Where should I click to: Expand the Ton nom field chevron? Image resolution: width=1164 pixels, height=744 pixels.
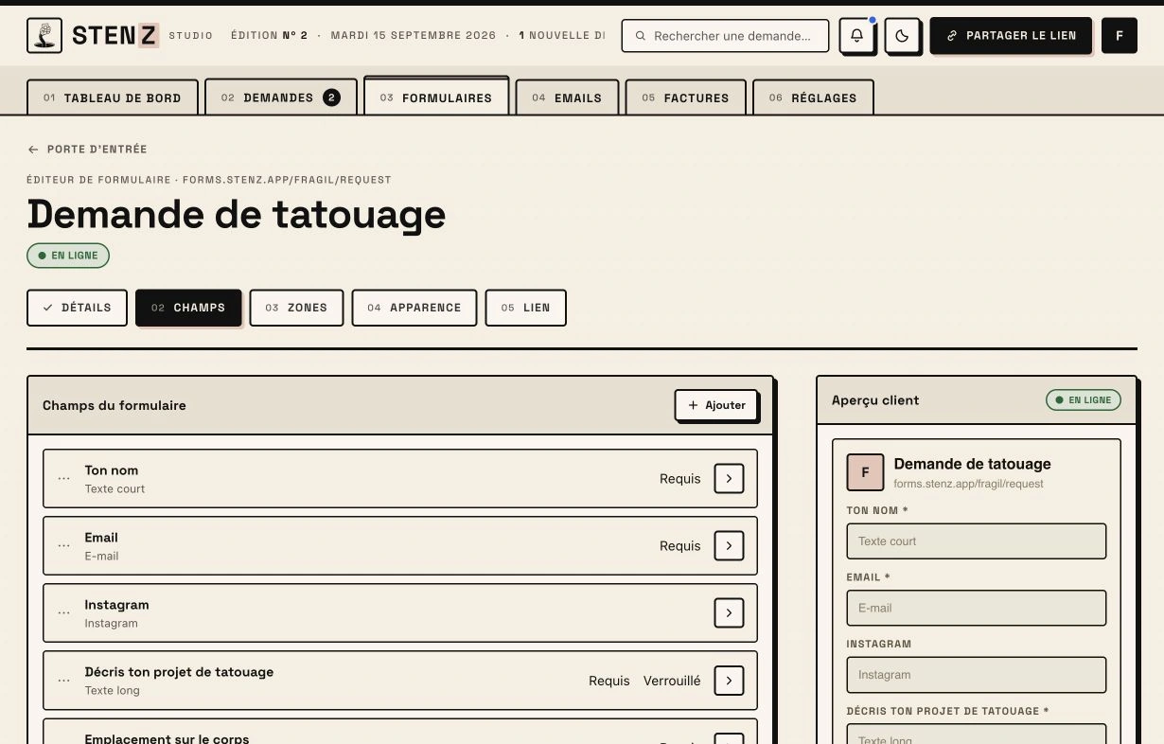(729, 479)
